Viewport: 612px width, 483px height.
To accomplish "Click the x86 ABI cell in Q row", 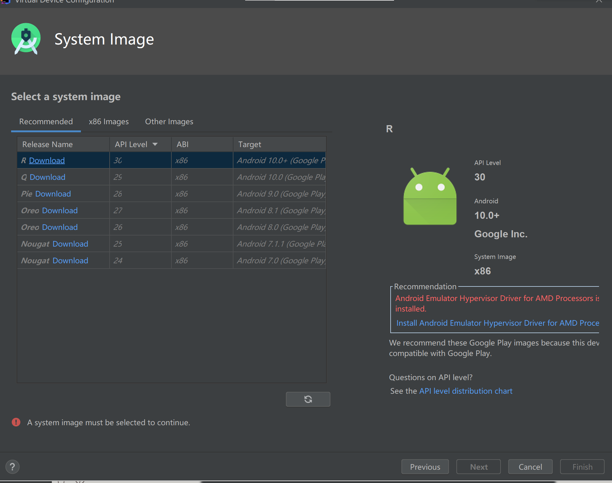I will point(202,177).
